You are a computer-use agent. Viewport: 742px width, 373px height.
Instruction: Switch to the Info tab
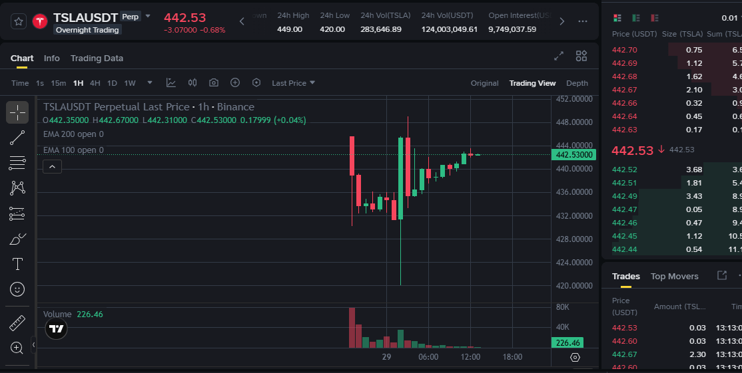pos(51,58)
